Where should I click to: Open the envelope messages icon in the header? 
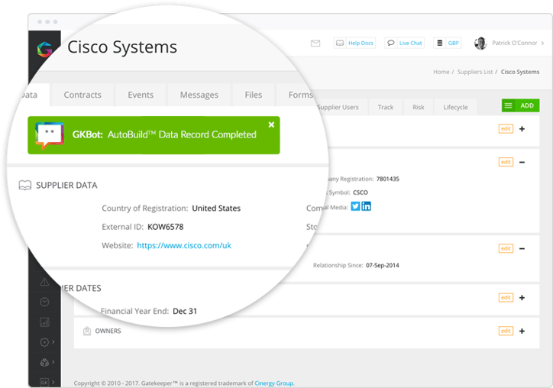click(x=315, y=44)
